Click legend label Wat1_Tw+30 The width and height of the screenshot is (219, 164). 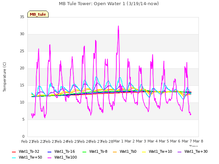coord(196,152)
